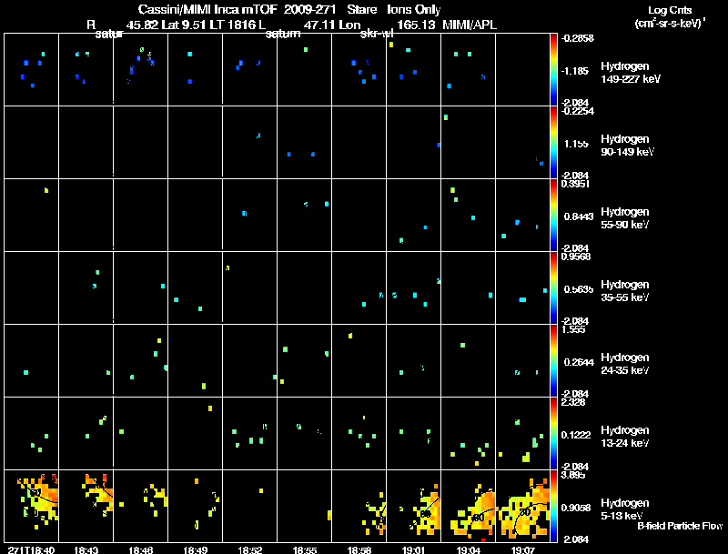The image size is (728, 554).
Task: Click the '45.82' radial distance value
Action: coord(142,25)
